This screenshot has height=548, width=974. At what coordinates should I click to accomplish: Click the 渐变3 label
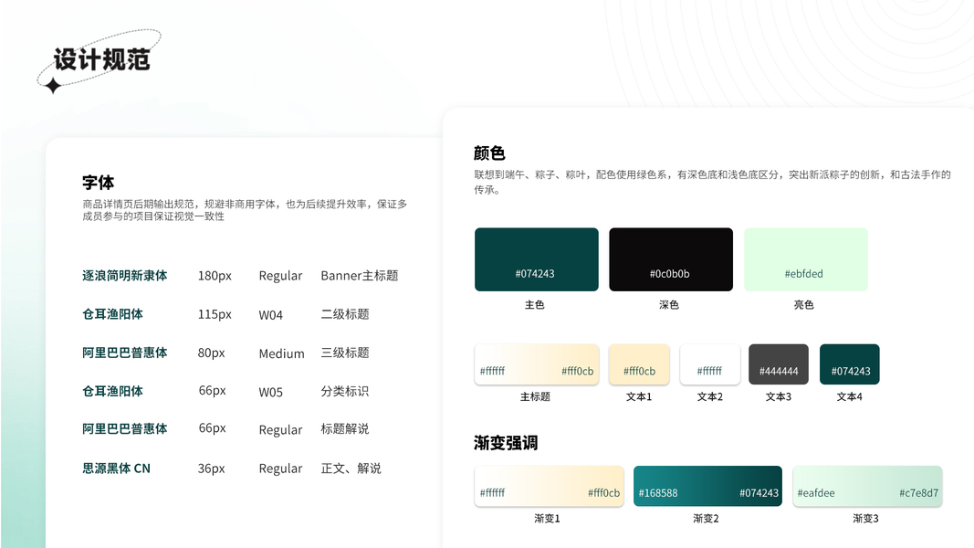pyautogui.click(x=866, y=518)
